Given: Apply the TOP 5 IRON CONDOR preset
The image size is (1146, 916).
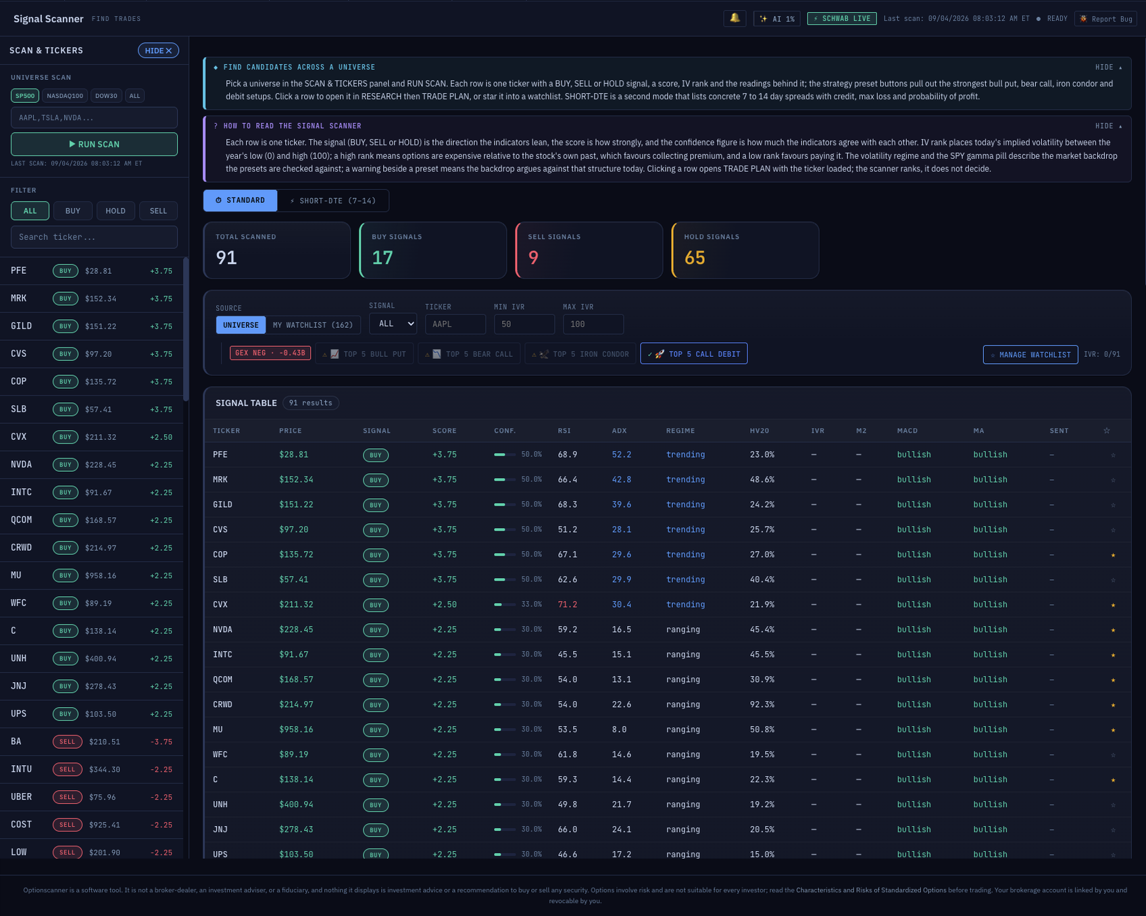Looking at the screenshot, I should pos(580,354).
